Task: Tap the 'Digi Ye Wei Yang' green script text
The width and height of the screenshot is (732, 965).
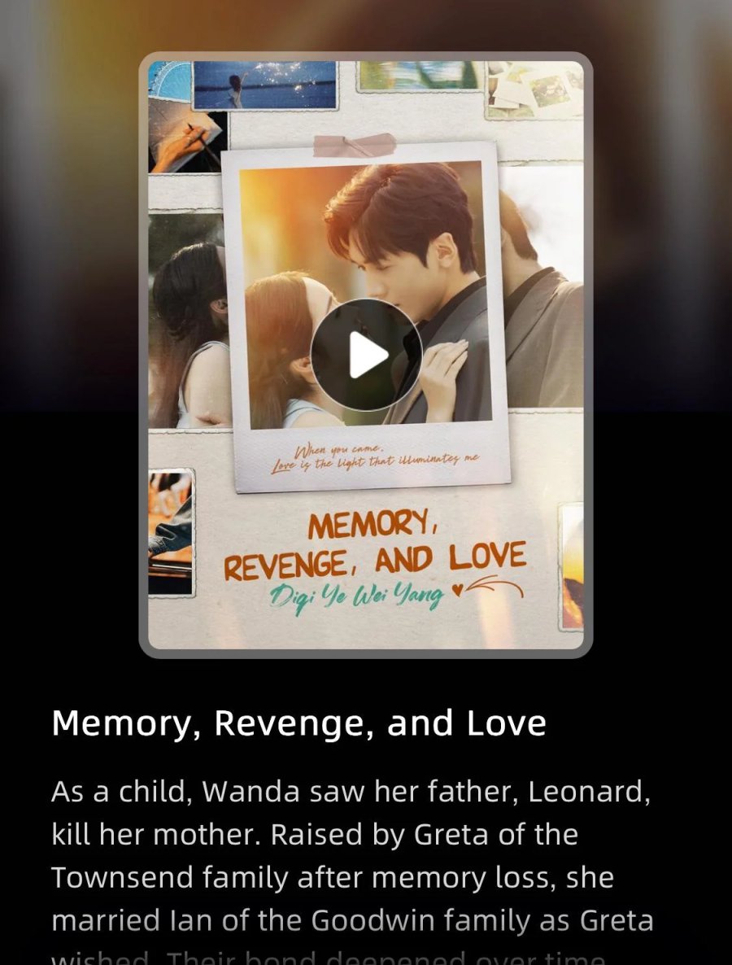Action: tap(357, 596)
